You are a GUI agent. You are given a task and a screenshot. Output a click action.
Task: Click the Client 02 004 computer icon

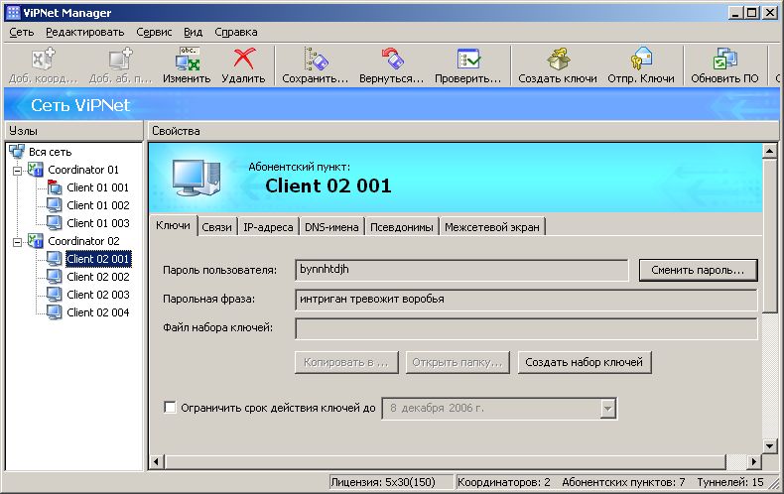pos(54,312)
